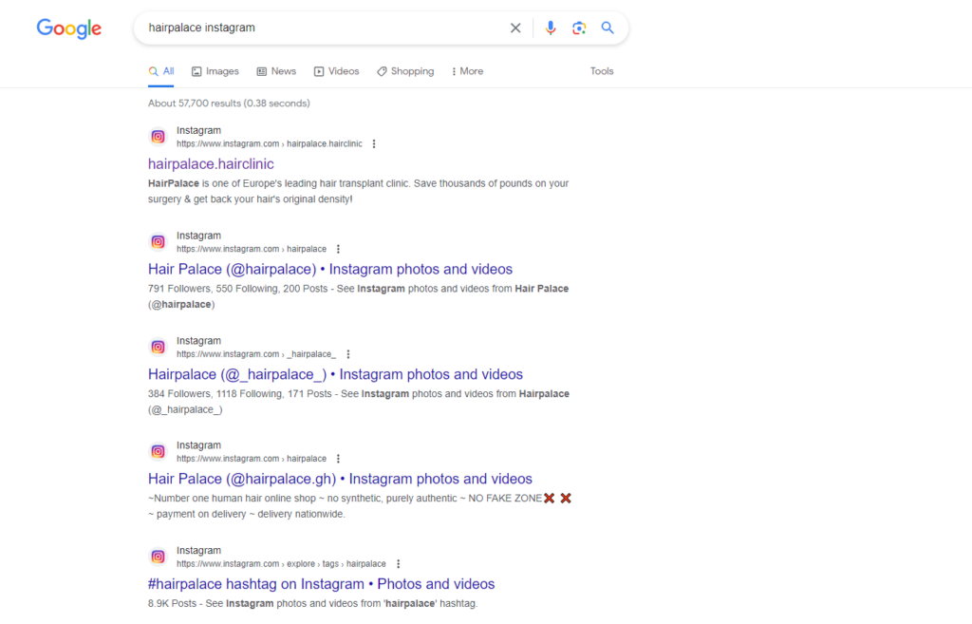This screenshot has width=972, height=624.
Task: Expand the More search filters menu
Action: (x=467, y=71)
